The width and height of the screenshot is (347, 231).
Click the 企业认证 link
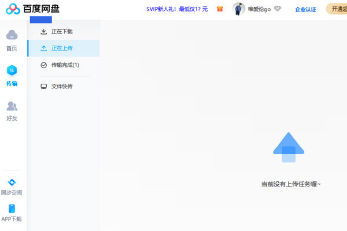click(x=305, y=9)
